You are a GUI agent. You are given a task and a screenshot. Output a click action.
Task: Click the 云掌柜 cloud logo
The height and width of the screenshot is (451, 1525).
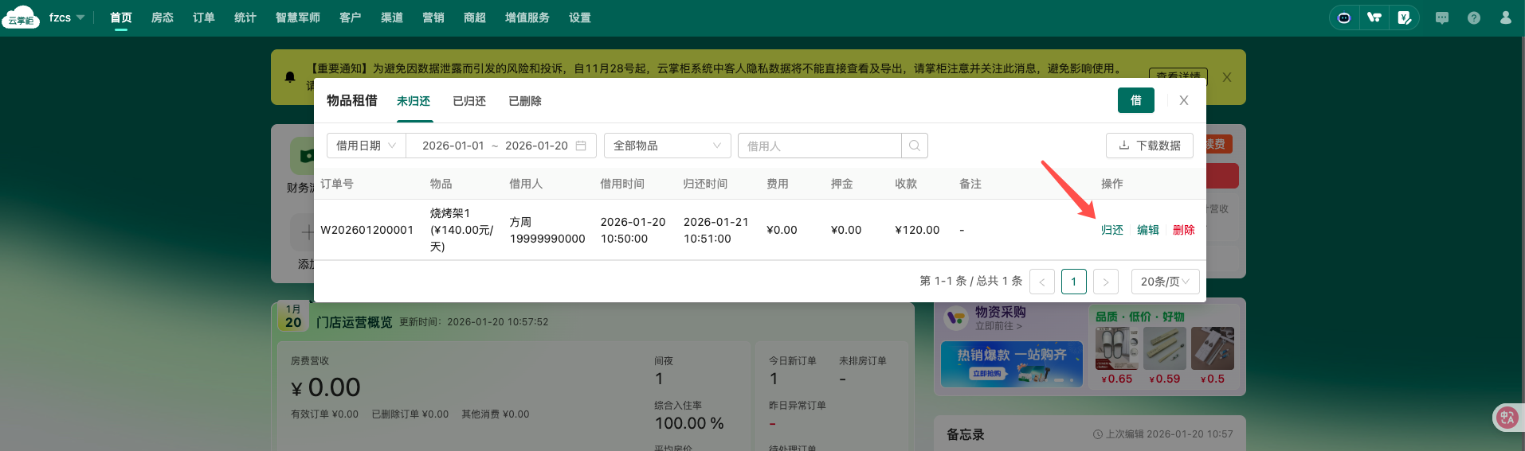tap(21, 17)
